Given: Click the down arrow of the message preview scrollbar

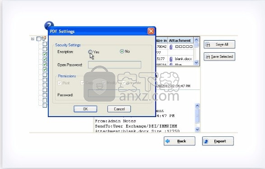Looking at the screenshot, I should coord(197,129).
